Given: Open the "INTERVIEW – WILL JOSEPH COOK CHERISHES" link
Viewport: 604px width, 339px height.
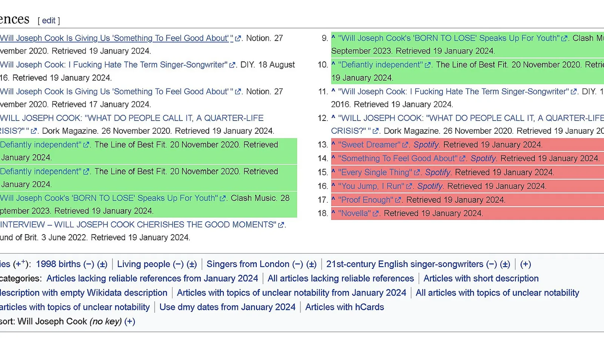Looking at the screenshot, I should pyautogui.click(x=142, y=224).
